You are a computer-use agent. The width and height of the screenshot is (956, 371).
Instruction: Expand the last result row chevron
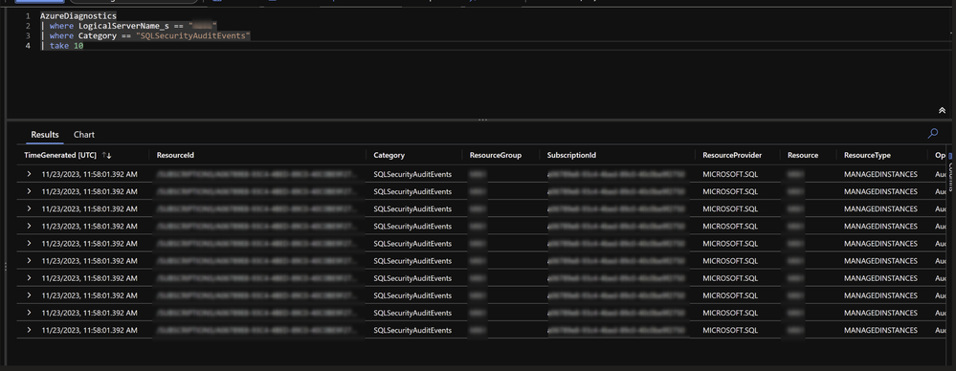[29, 330]
